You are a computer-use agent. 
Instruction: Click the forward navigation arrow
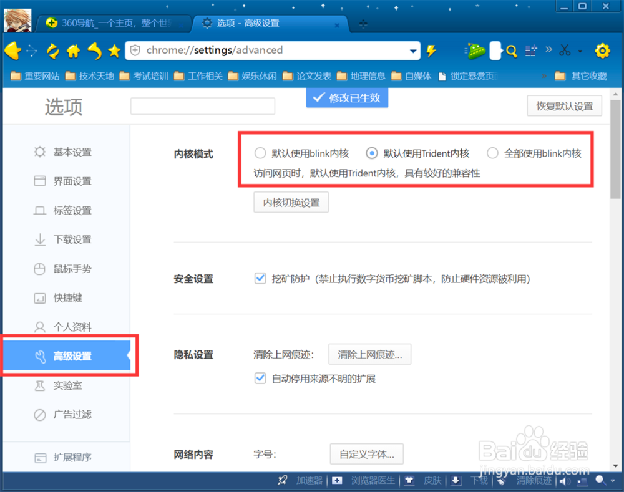[x=31, y=51]
